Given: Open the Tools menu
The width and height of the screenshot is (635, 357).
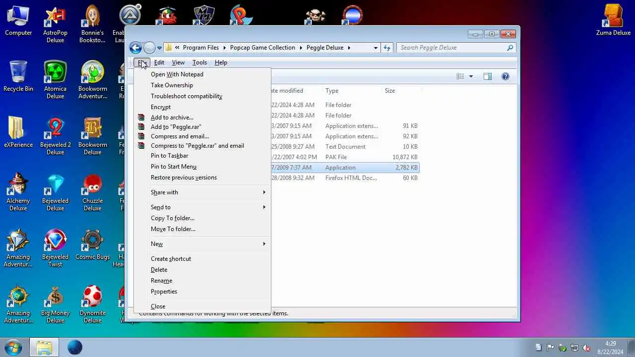Looking at the screenshot, I should [x=200, y=62].
